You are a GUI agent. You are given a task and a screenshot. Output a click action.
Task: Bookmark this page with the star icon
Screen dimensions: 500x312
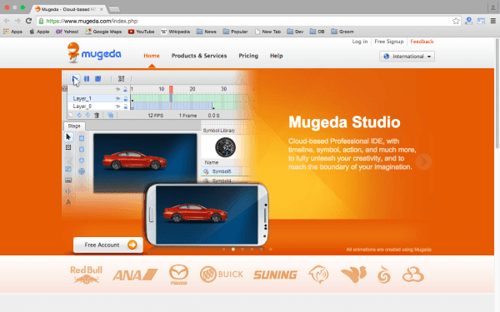(x=456, y=21)
